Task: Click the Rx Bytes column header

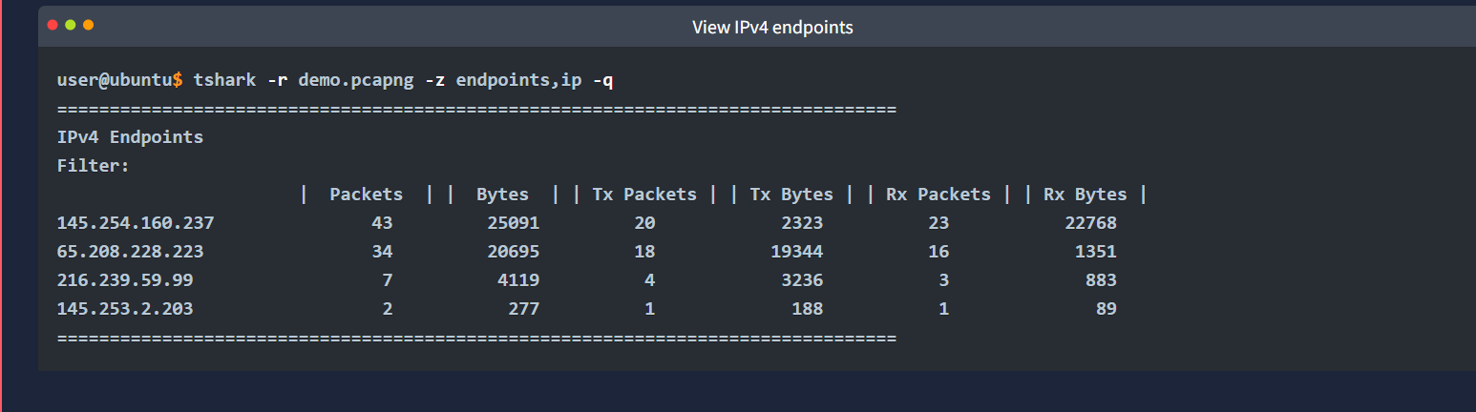Action: pyautogui.click(x=1086, y=195)
